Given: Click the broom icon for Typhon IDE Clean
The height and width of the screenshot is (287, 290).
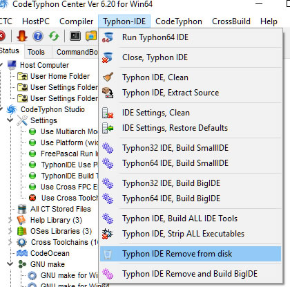Looking at the screenshot, I should pos(108,77).
